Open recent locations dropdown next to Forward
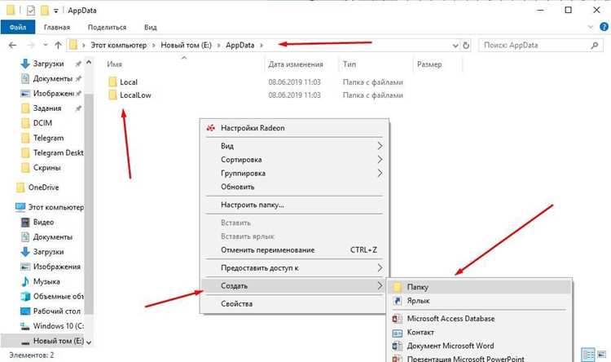The image size is (611, 362). [x=45, y=46]
